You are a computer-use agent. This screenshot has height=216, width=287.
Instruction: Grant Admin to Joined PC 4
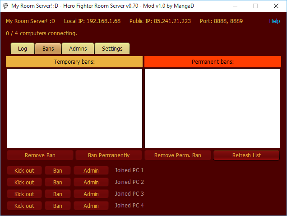click(91, 206)
